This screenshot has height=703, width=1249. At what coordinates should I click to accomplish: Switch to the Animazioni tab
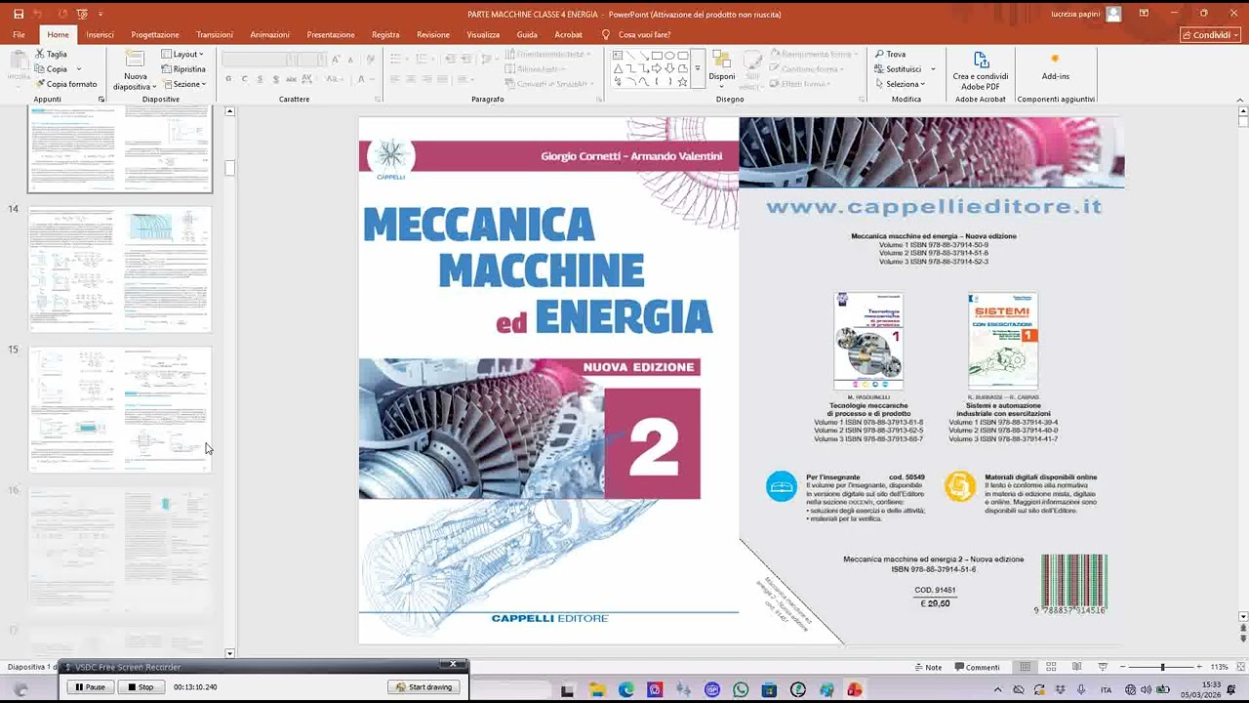click(269, 34)
